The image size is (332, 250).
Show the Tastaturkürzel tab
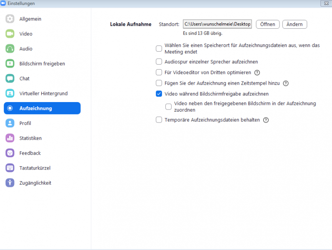(42, 168)
